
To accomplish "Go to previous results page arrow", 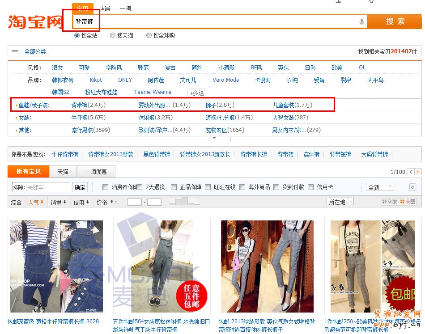I will [x=410, y=172].
